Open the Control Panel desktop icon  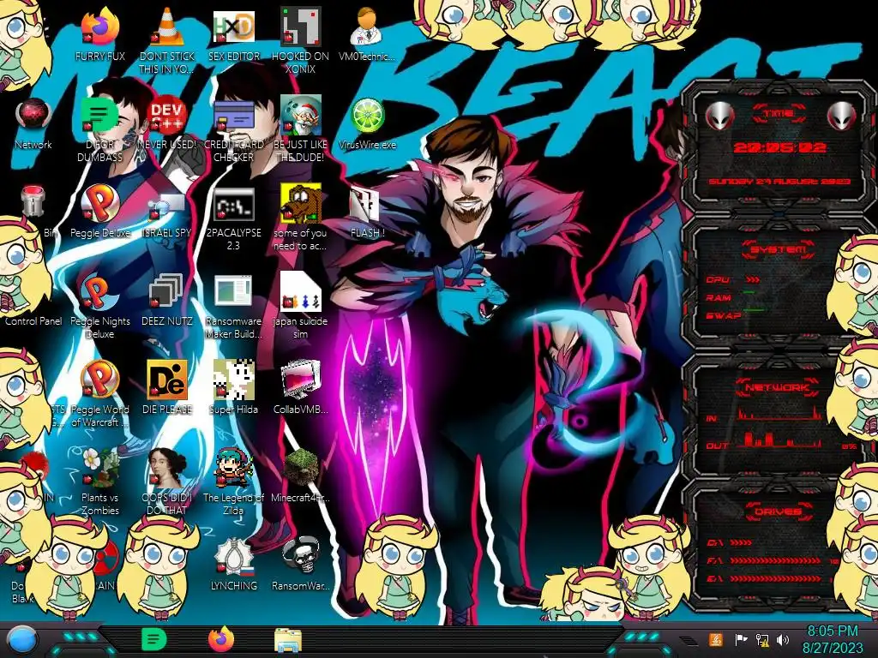tap(33, 321)
